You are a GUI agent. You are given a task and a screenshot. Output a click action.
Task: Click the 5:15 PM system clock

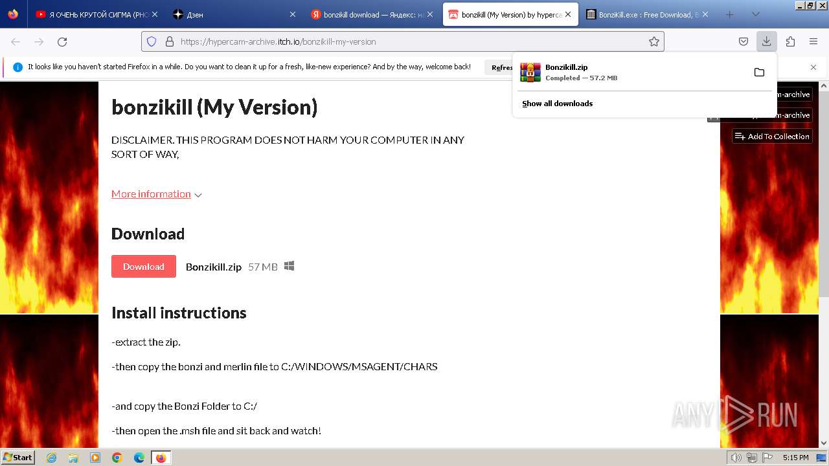(x=796, y=458)
